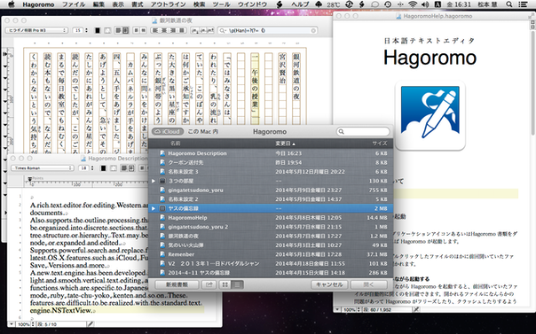536x334 pixels.
Task: Expand the ヤスの備忘録 folder
Action: click(x=154, y=208)
